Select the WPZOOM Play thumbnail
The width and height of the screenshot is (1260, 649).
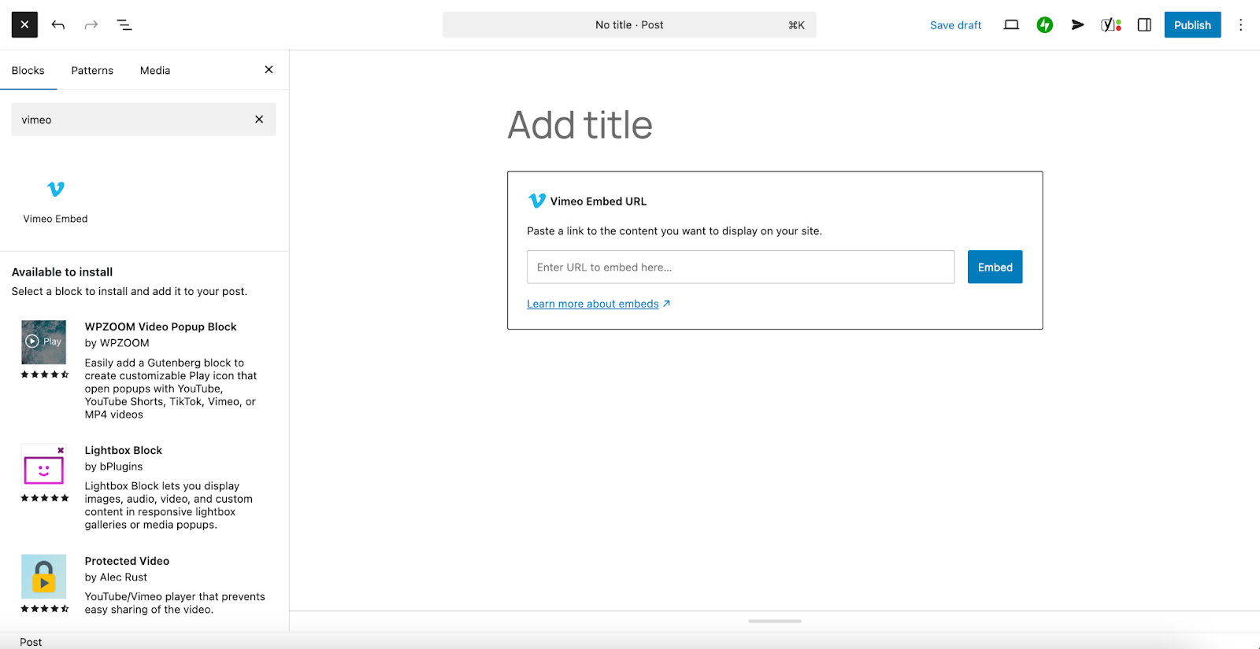(44, 342)
